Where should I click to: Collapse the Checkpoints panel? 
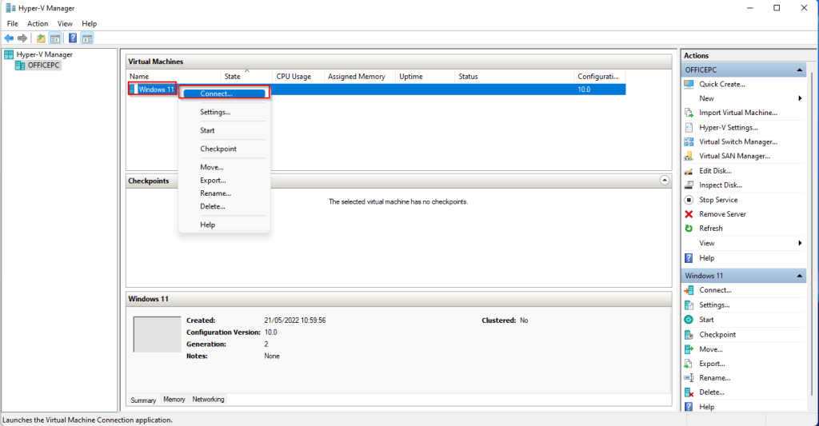click(x=664, y=181)
